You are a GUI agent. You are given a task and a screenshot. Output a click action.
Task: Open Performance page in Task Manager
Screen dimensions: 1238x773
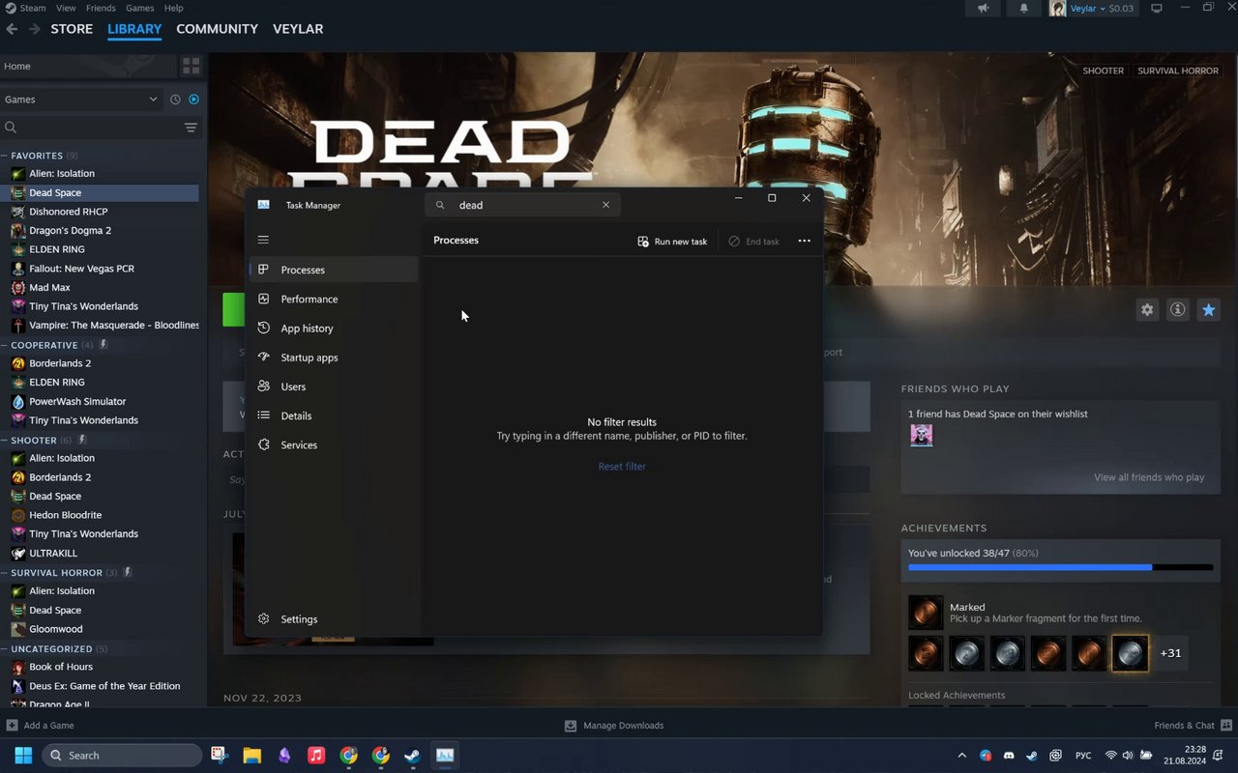(x=333, y=300)
